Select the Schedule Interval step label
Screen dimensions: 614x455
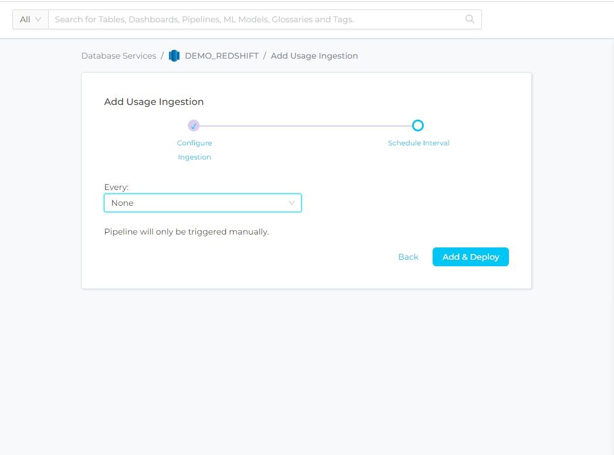coord(419,143)
